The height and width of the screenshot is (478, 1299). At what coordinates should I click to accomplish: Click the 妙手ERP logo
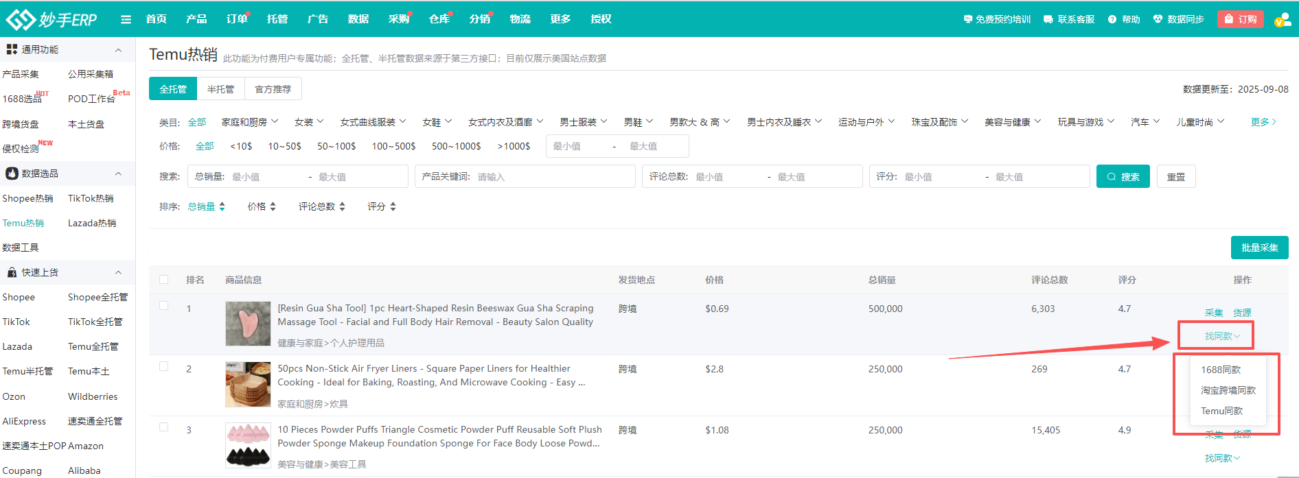coord(51,19)
